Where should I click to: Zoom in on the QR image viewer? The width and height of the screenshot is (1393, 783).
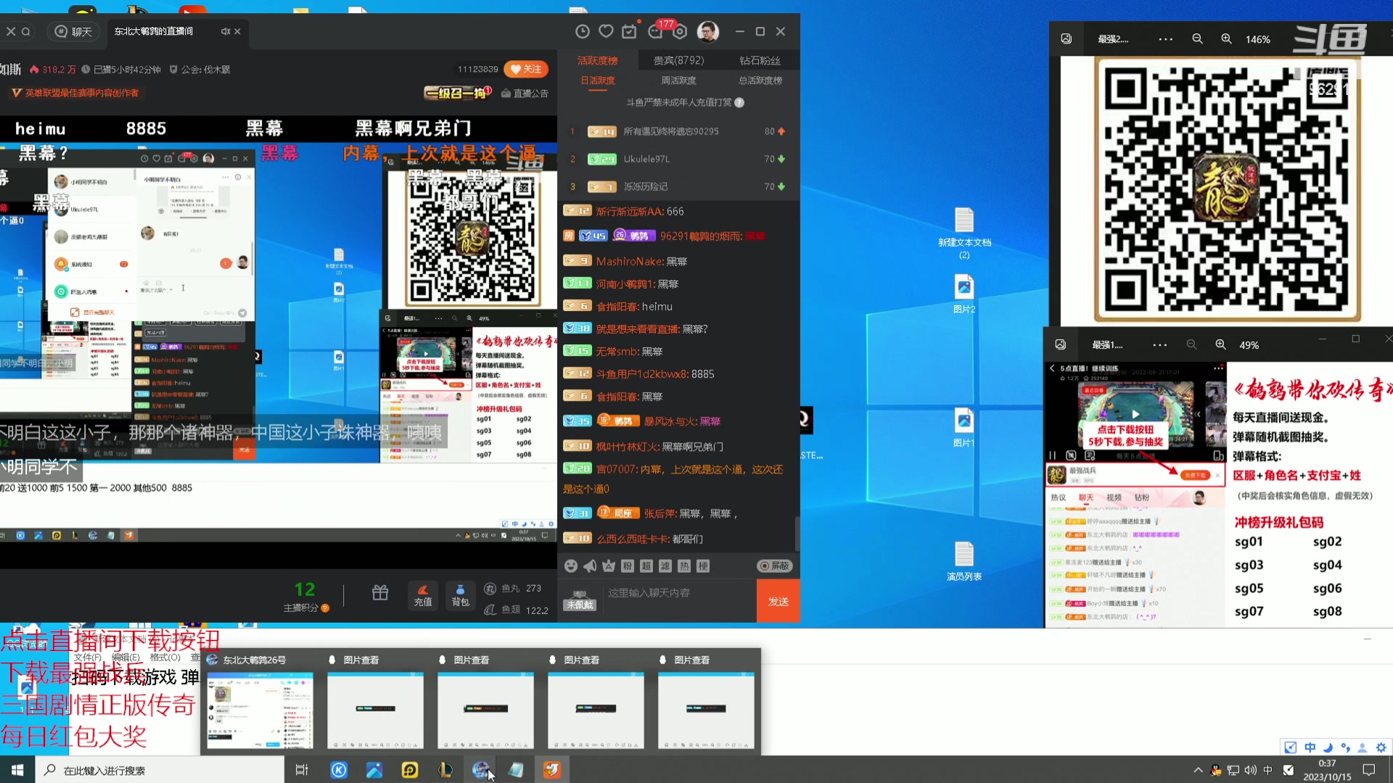click(x=1226, y=39)
